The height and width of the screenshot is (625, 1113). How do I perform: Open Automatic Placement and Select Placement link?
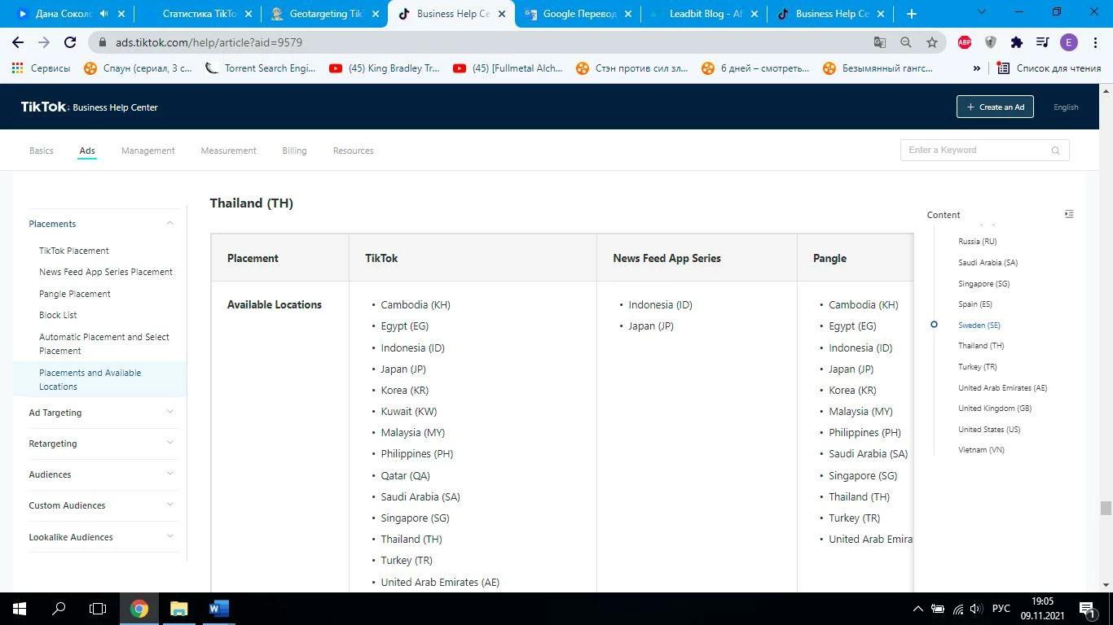[x=104, y=343]
